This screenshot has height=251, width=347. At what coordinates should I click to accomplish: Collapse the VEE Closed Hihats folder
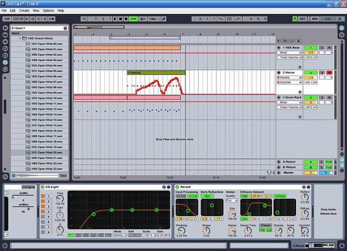coord(20,38)
